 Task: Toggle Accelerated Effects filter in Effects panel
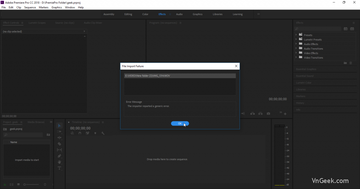(346, 29)
